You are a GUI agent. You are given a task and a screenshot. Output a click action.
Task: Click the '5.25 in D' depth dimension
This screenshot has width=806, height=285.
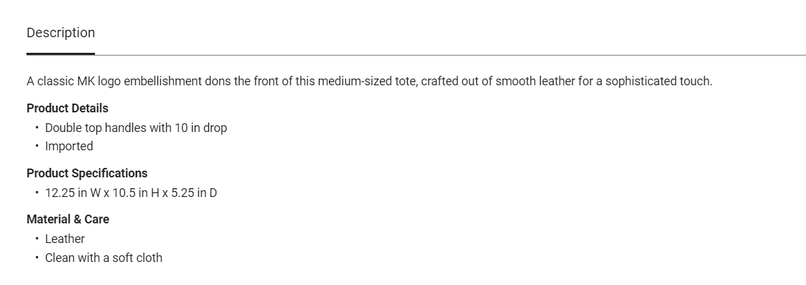194,193
